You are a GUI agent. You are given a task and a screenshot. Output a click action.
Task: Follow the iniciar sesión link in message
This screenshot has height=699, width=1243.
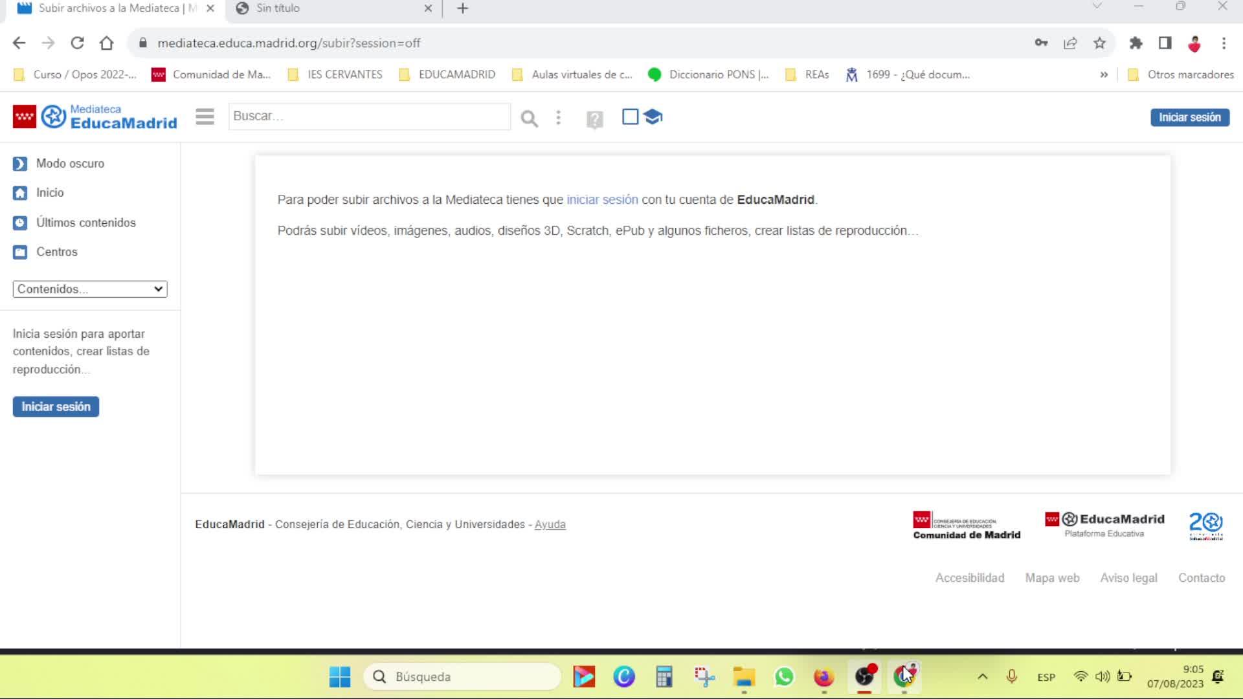[x=602, y=200]
